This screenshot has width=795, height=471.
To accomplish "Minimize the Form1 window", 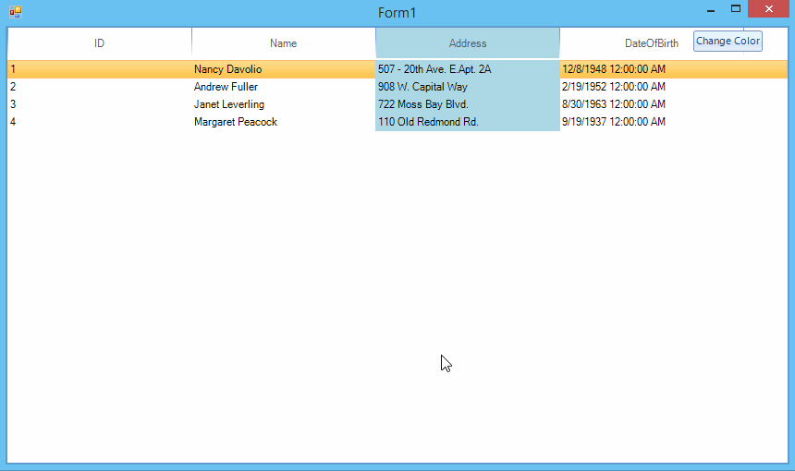I will 710,10.
